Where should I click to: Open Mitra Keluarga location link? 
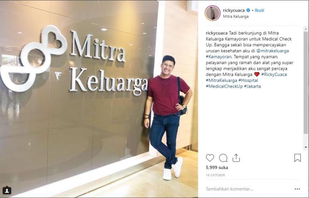[x=236, y=17]
